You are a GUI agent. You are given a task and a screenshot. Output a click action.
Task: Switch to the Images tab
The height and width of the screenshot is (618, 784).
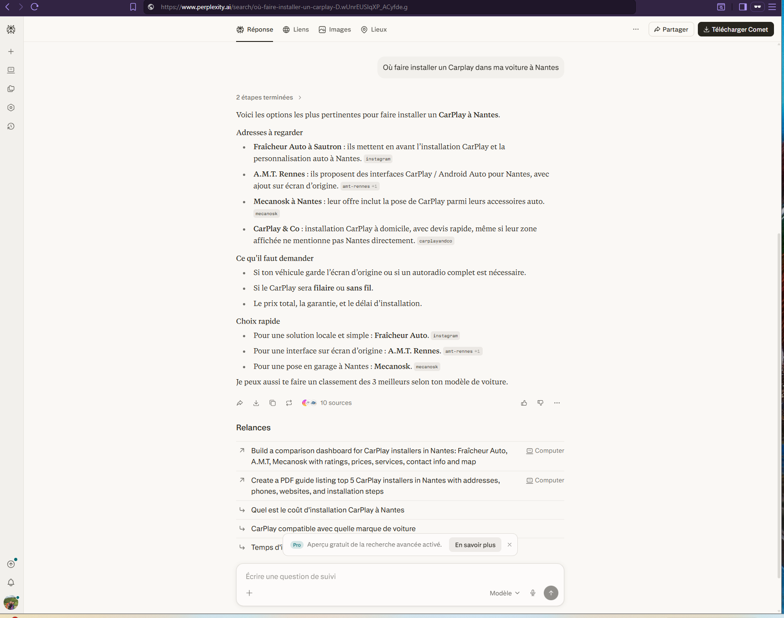point(335,30)
